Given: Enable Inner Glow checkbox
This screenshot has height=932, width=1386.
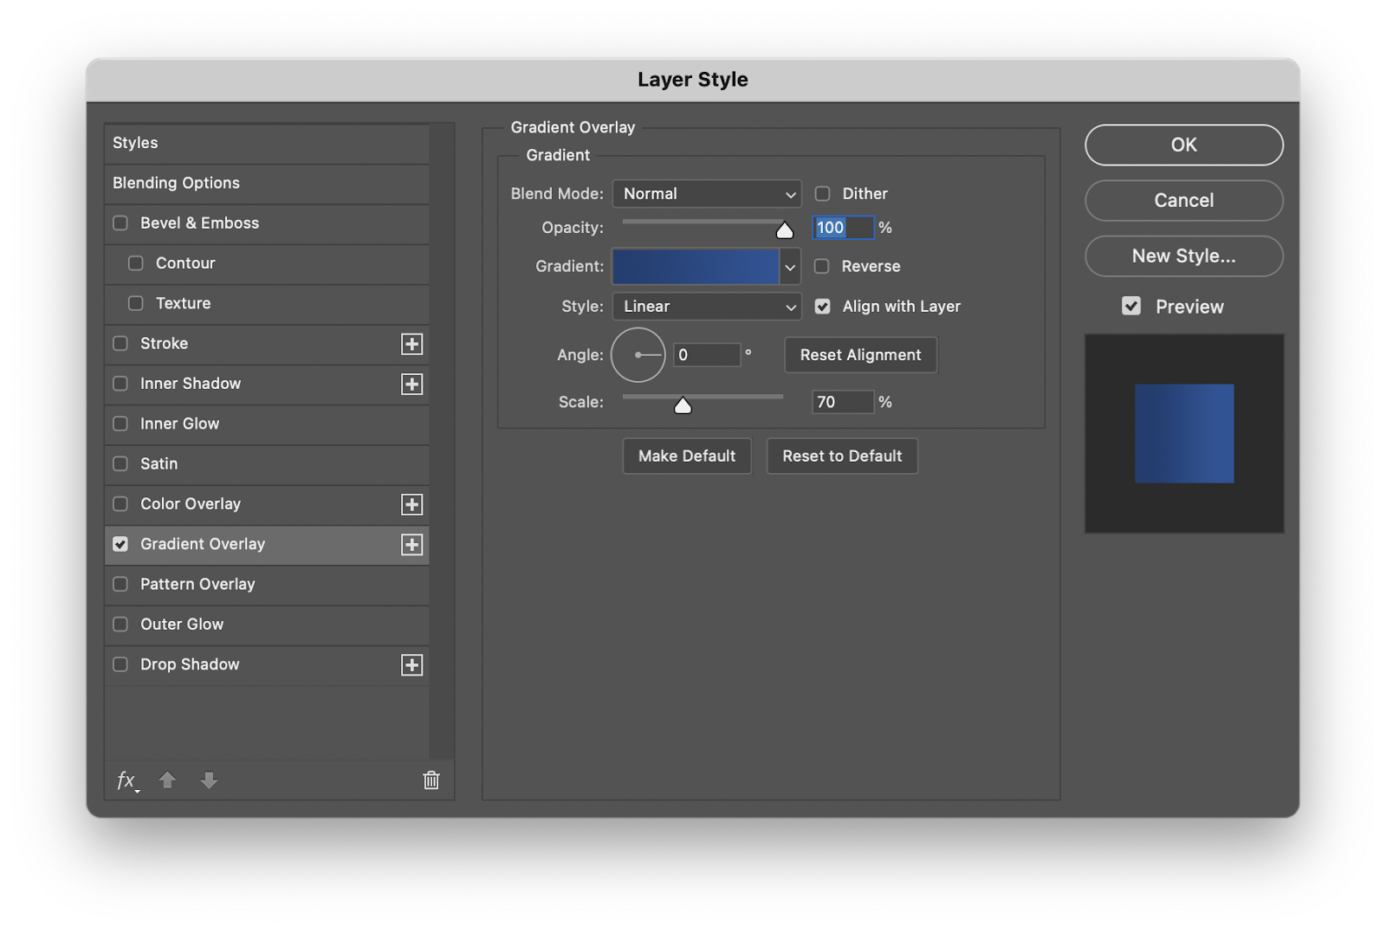Looking at the screenshot, I should click(x=120, y=424).
